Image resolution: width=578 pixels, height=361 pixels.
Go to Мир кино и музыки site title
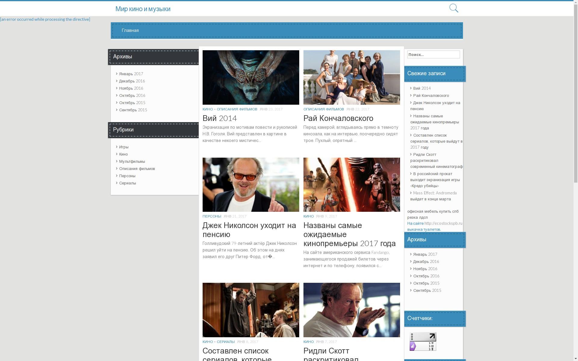point(143,9)
